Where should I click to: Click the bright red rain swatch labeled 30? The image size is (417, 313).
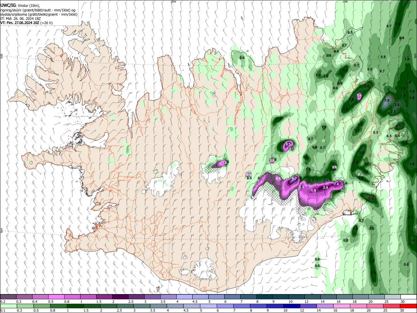pos(408,306)
